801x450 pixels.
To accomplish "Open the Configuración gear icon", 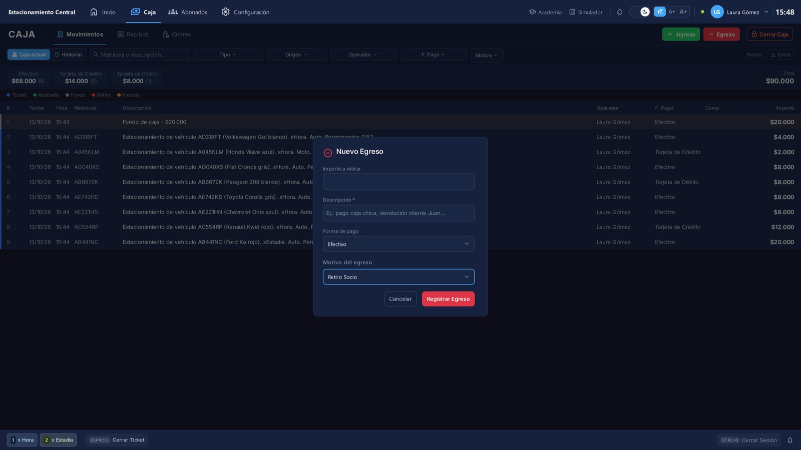I will pyautogui.click(x=226, y=11).
